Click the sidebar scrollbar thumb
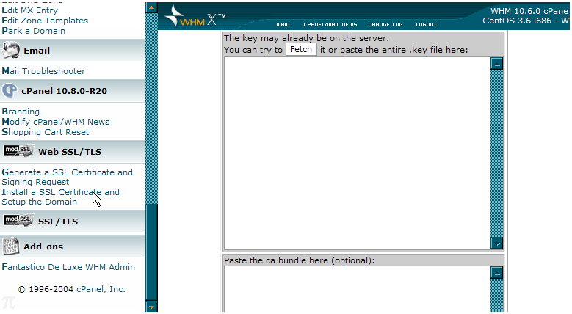 (151, 252)
